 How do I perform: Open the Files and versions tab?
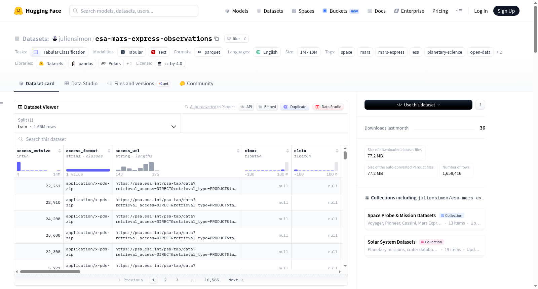(x=139, y=83)
